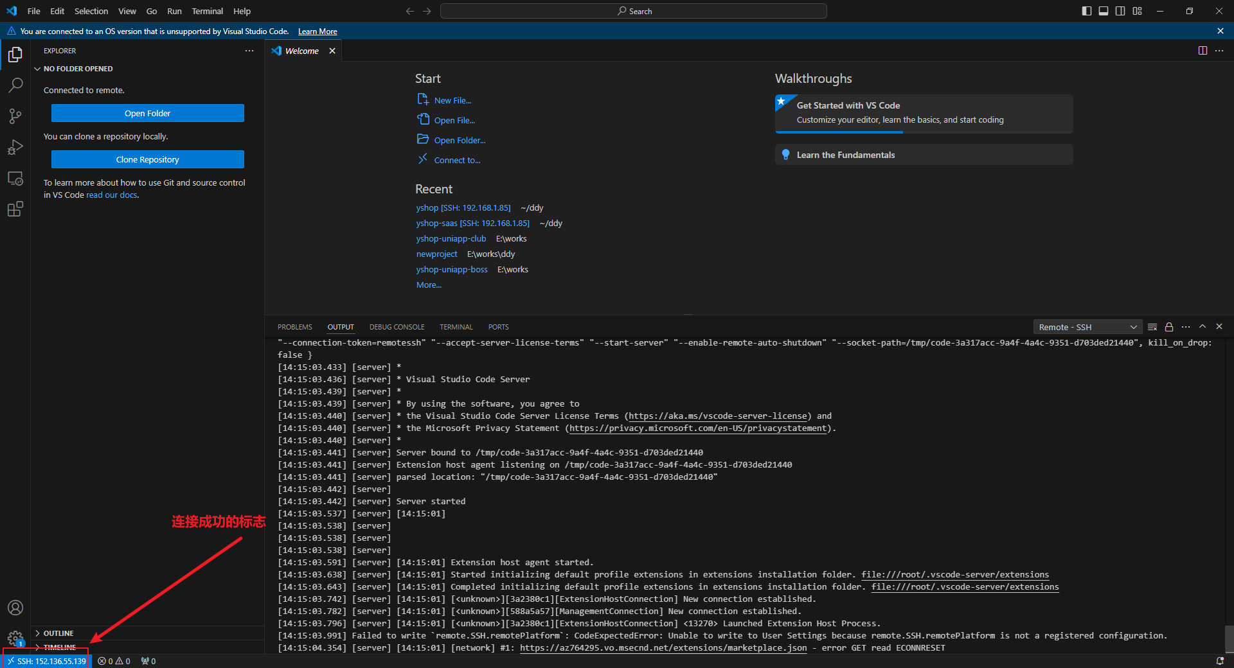This screenshot has height=668, width=1234.
Task: Open the Help menu
Action: (x=242, y=11)
